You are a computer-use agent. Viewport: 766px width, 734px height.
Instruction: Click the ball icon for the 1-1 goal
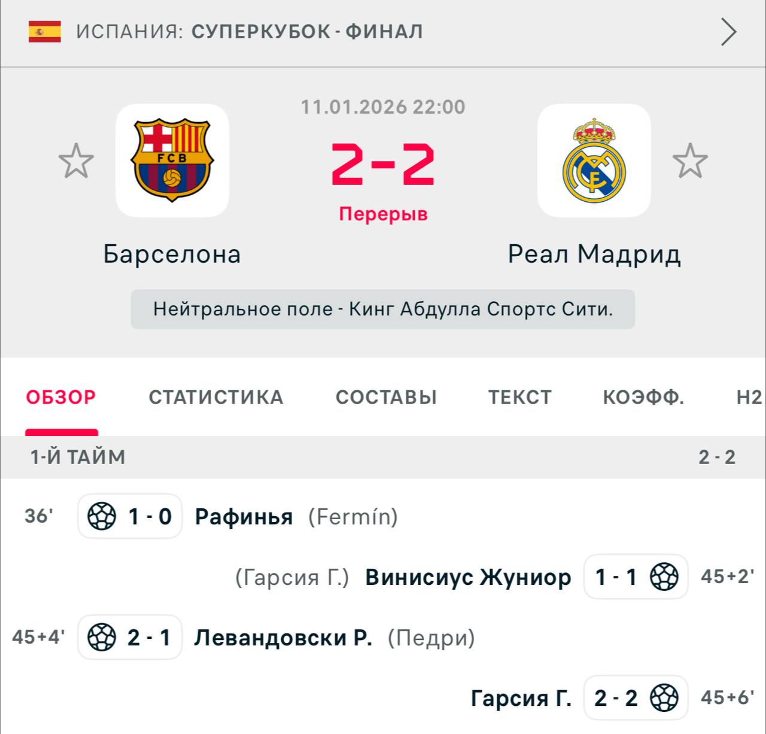(x=664, y=577)
